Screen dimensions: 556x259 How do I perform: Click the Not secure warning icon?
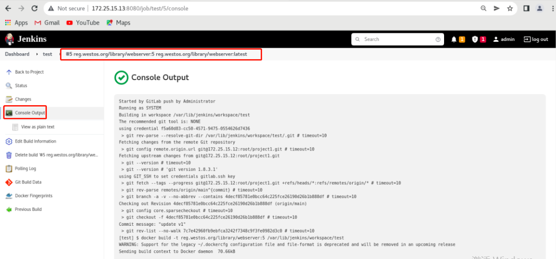point(52,9)
